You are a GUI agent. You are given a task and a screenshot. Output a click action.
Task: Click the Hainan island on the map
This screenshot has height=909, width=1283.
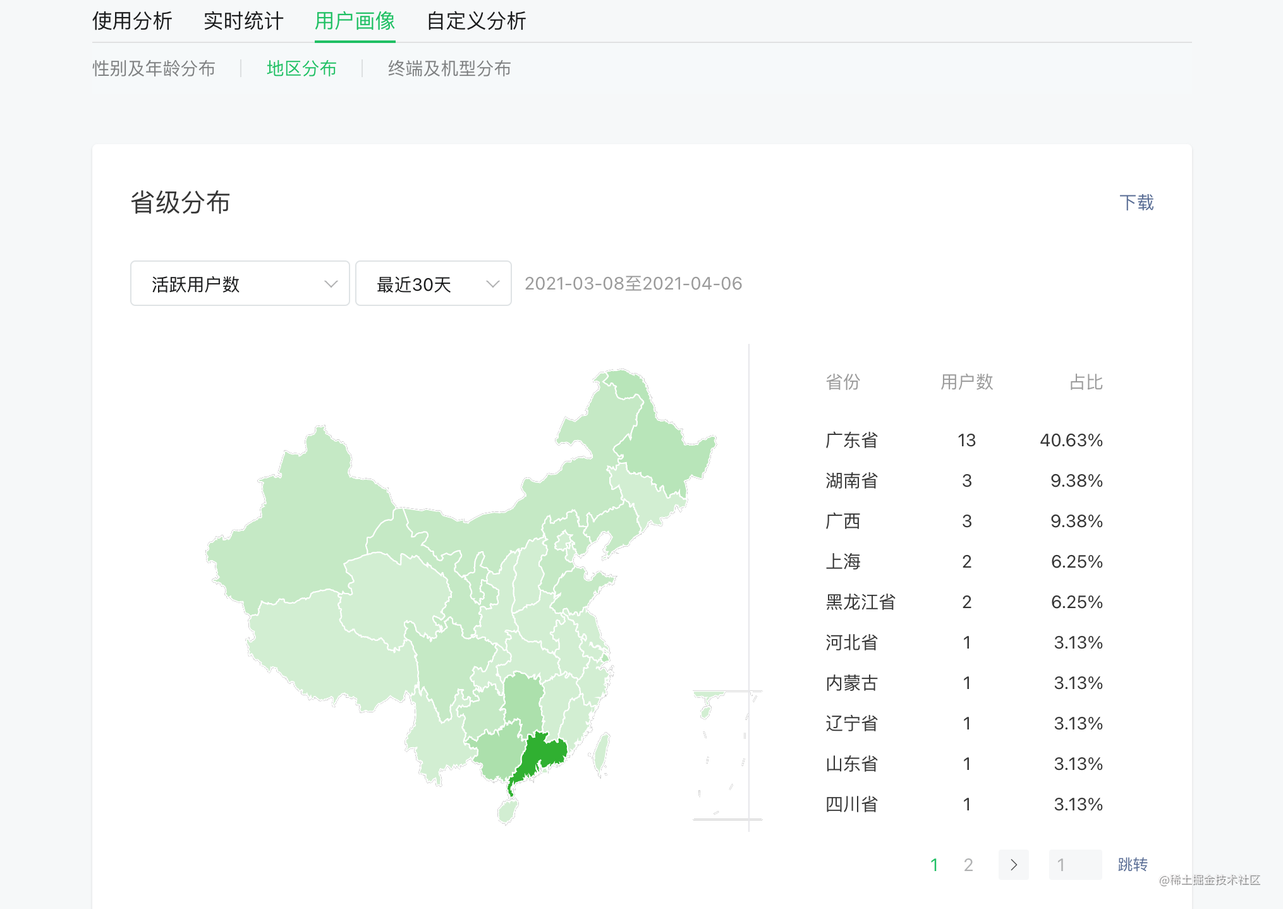pyautogui.click(x=507, y=811)
